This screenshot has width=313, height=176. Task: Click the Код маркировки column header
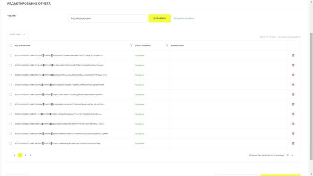coord(22,45)
